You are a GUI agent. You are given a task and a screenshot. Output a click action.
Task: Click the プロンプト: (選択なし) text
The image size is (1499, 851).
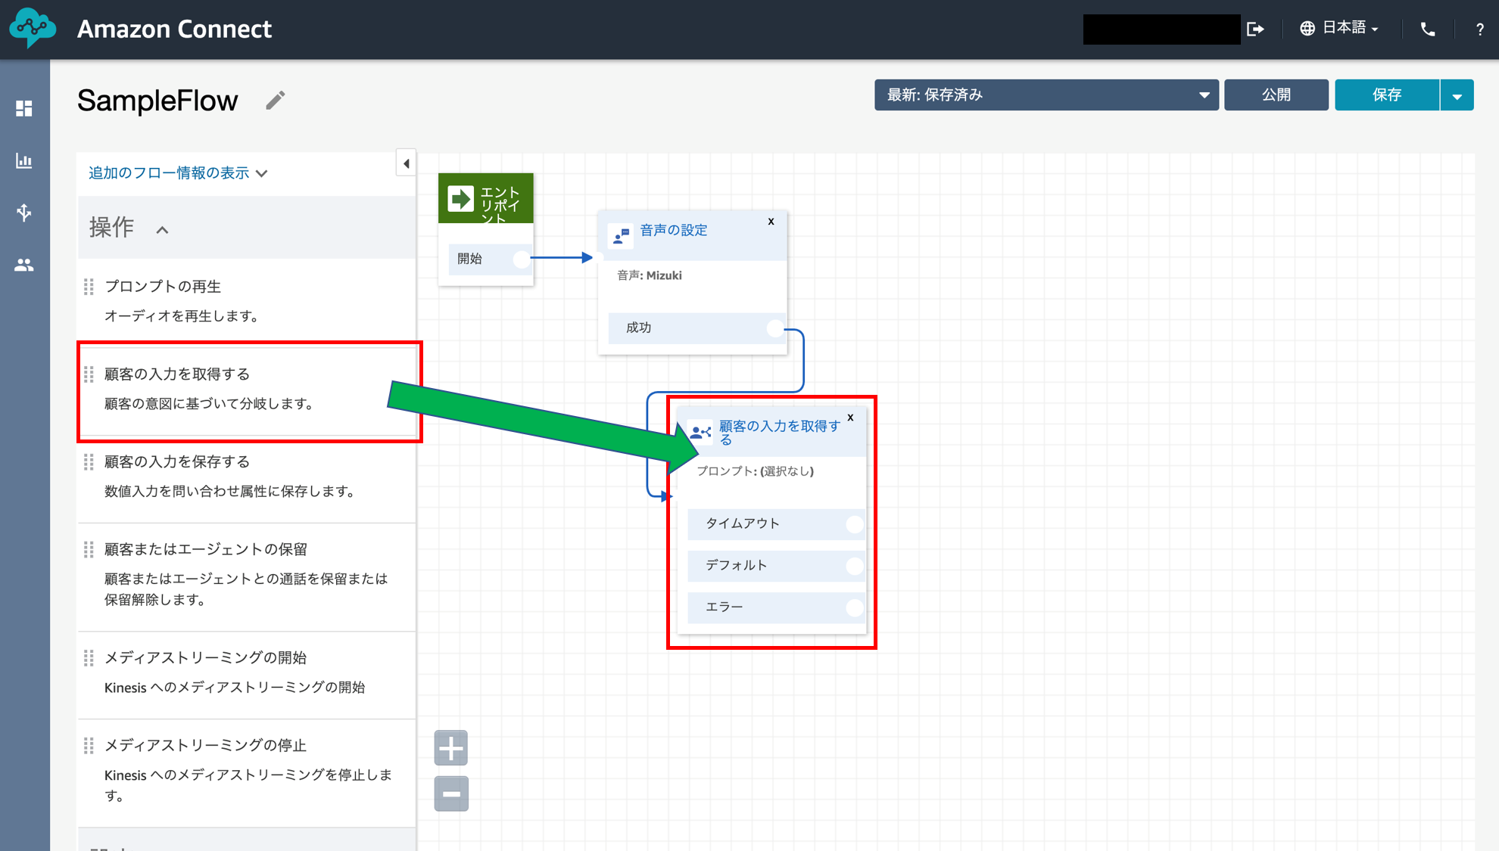point(755,471)
